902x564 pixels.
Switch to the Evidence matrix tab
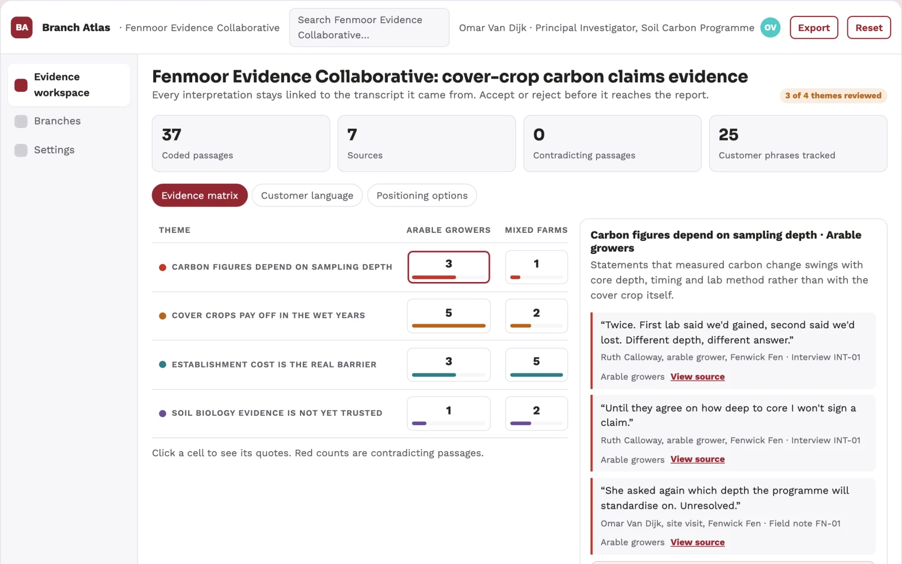point(200,196)
